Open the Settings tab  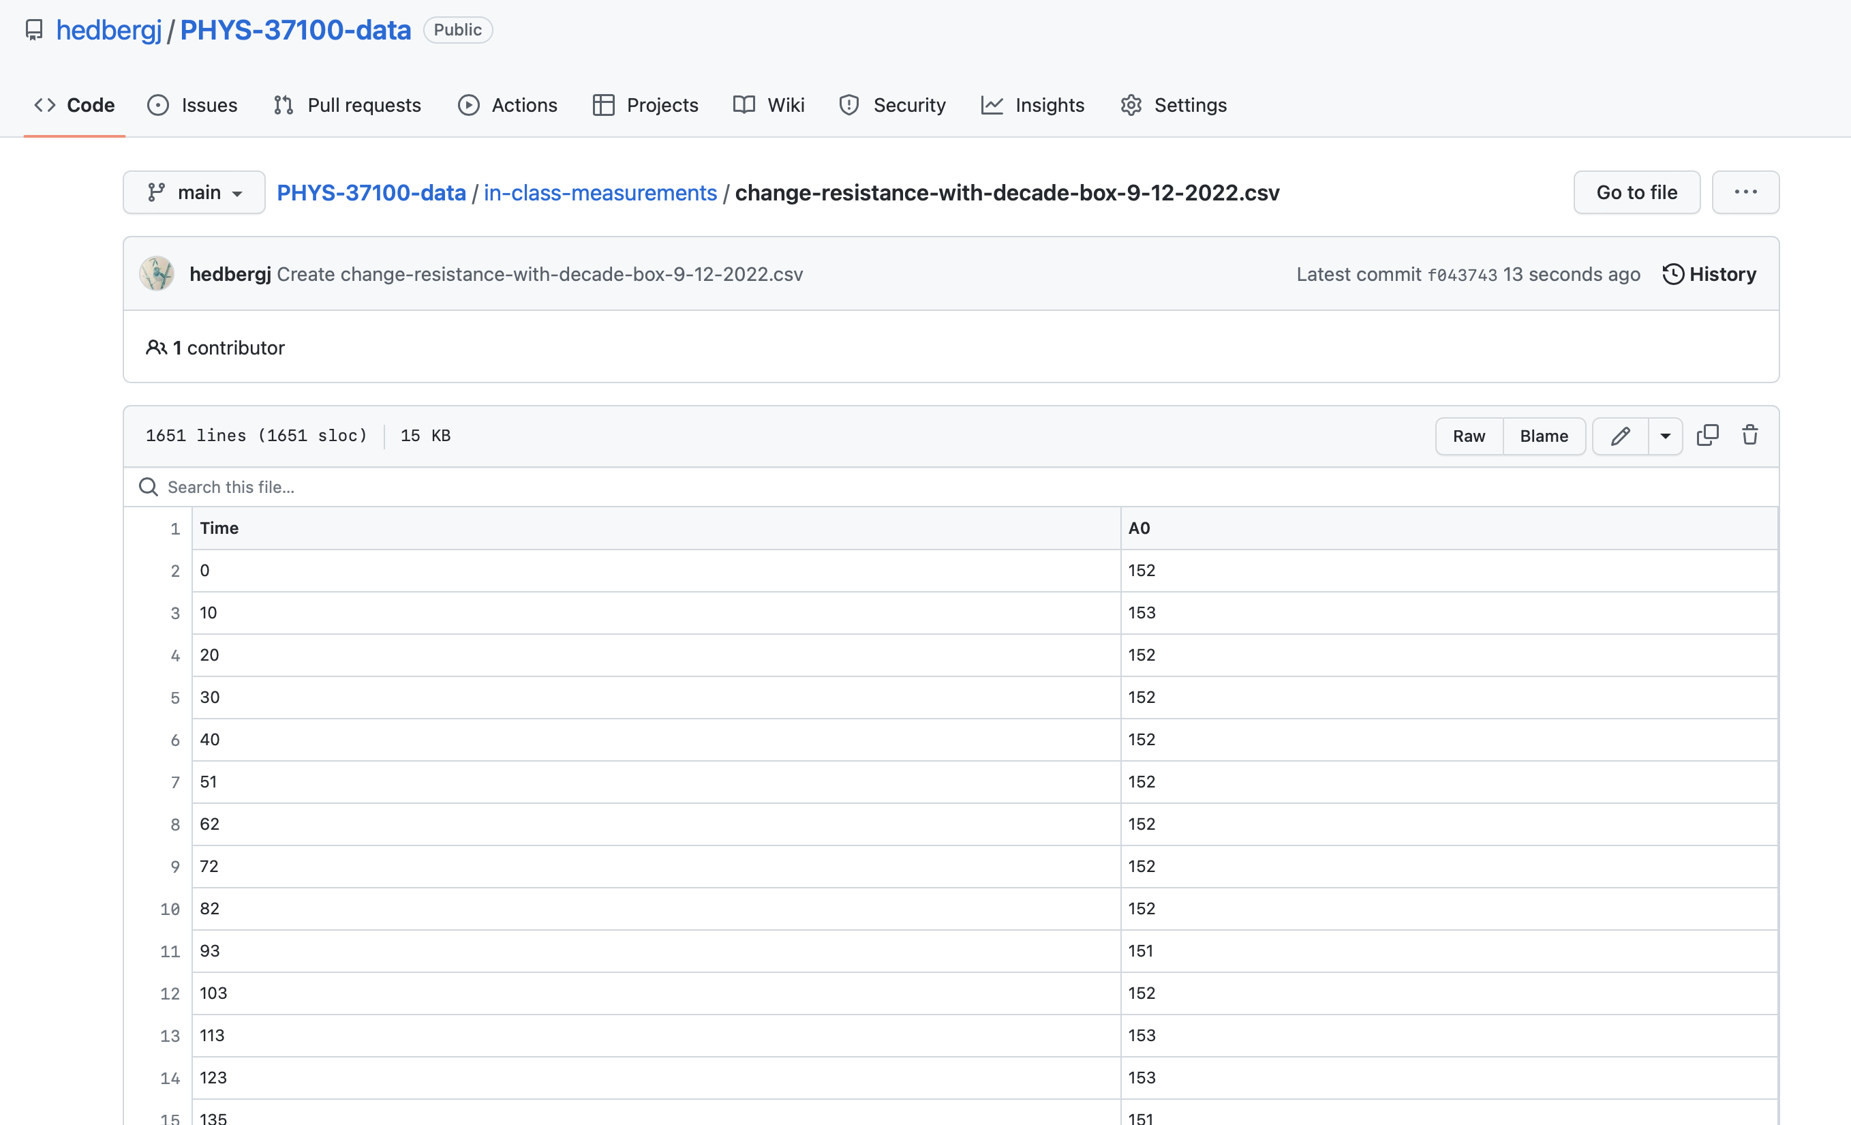click(1174, 105)
